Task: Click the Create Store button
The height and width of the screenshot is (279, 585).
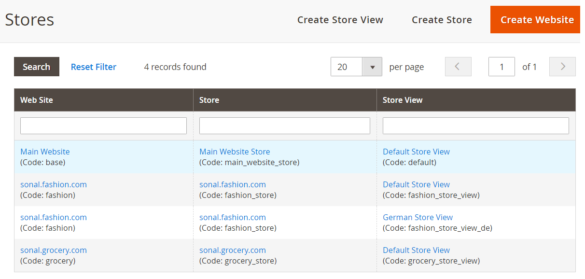Action: 442,20
